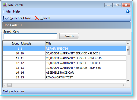This screenshot has height=100, width=137.
Task: Focus the Search Key text field
Action: (30, 36)
